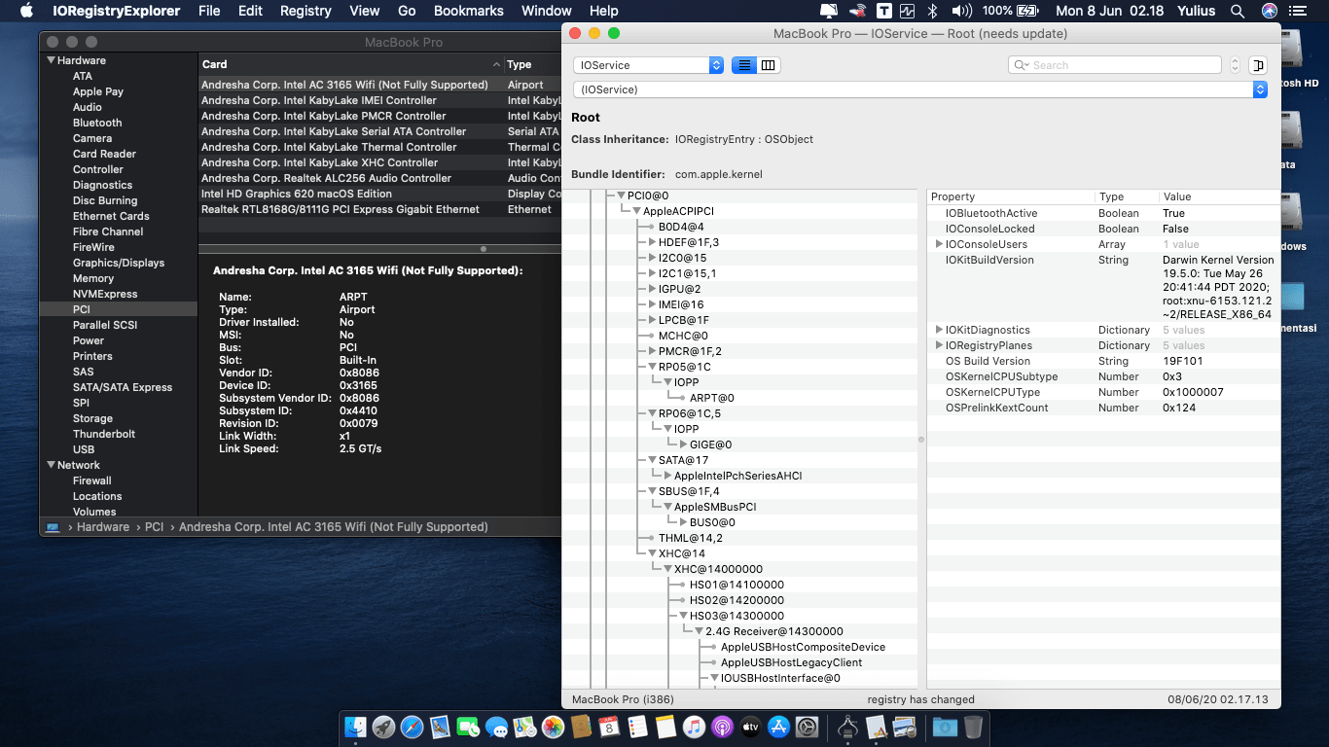
Task: Open the View menu
Action: click(365, 11)
